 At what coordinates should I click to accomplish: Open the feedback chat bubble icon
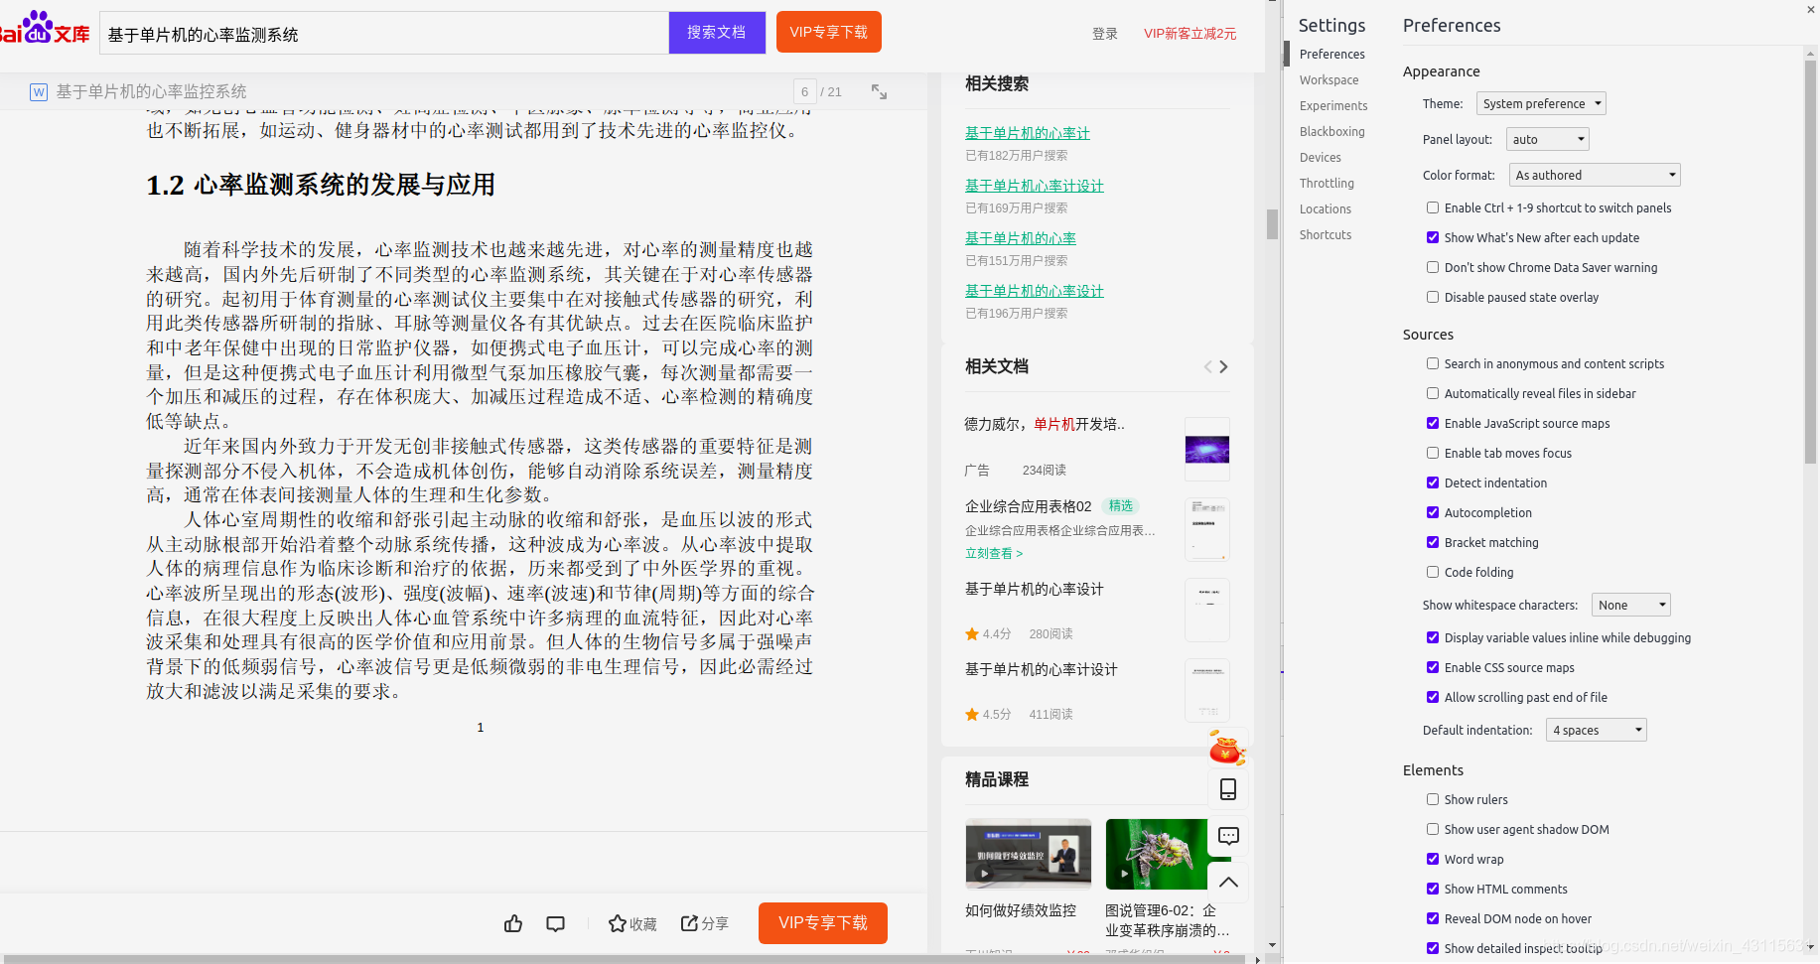point(1228,836)
